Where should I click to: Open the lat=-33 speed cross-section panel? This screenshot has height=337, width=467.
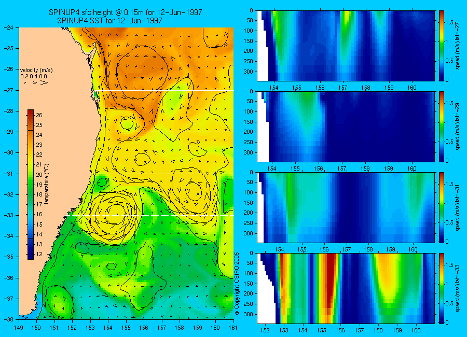(x=346, y=288)
